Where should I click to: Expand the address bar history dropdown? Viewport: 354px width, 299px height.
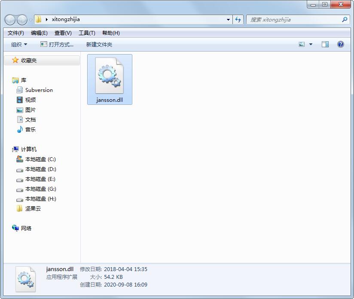click(x=228, y=19)
